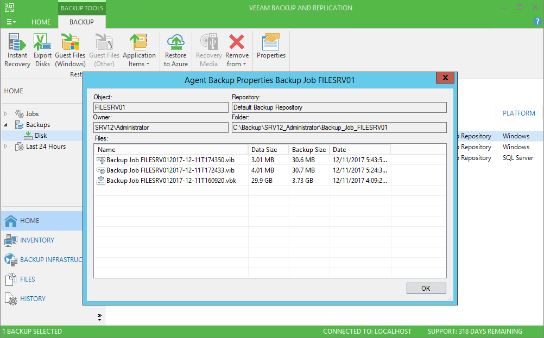Click the 12/11/2017 5:24 date cell

(360, 170)
